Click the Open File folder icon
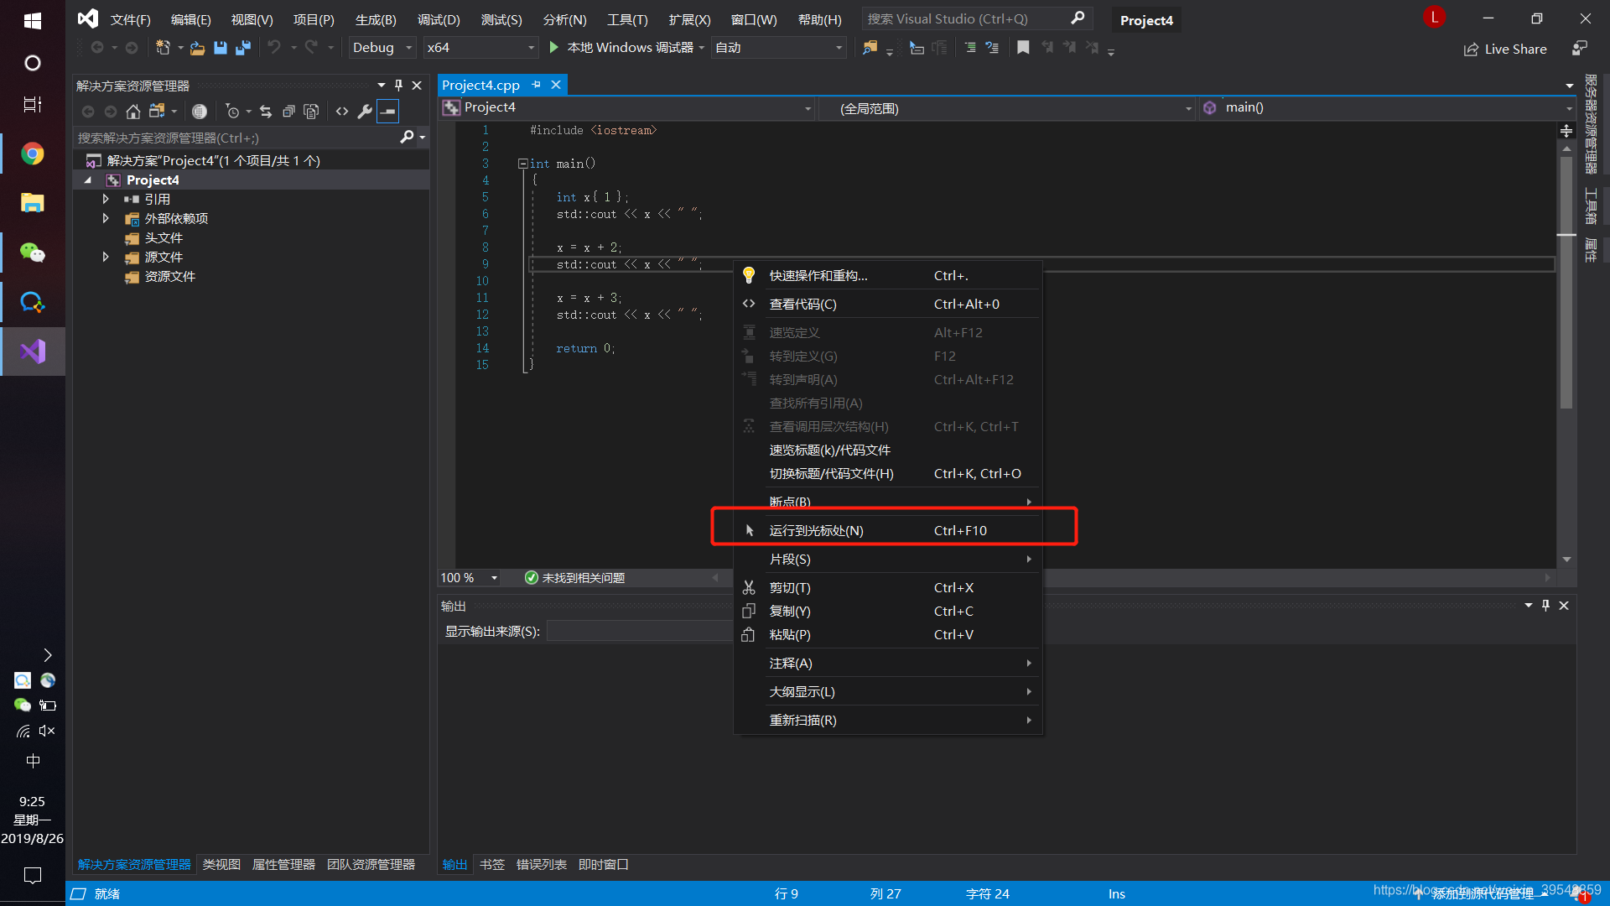 (197, 48)
